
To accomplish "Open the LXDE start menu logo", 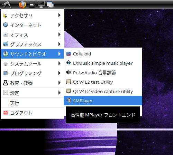I will click(7, 4).
